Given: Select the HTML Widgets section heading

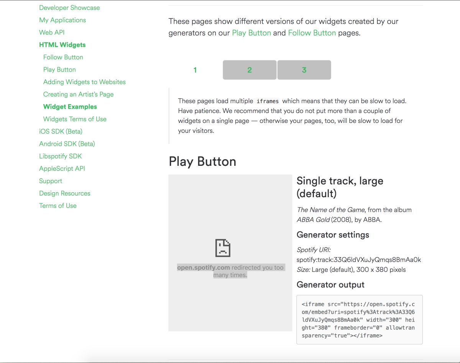Looking at the screenshot, I should click(62, 45).
